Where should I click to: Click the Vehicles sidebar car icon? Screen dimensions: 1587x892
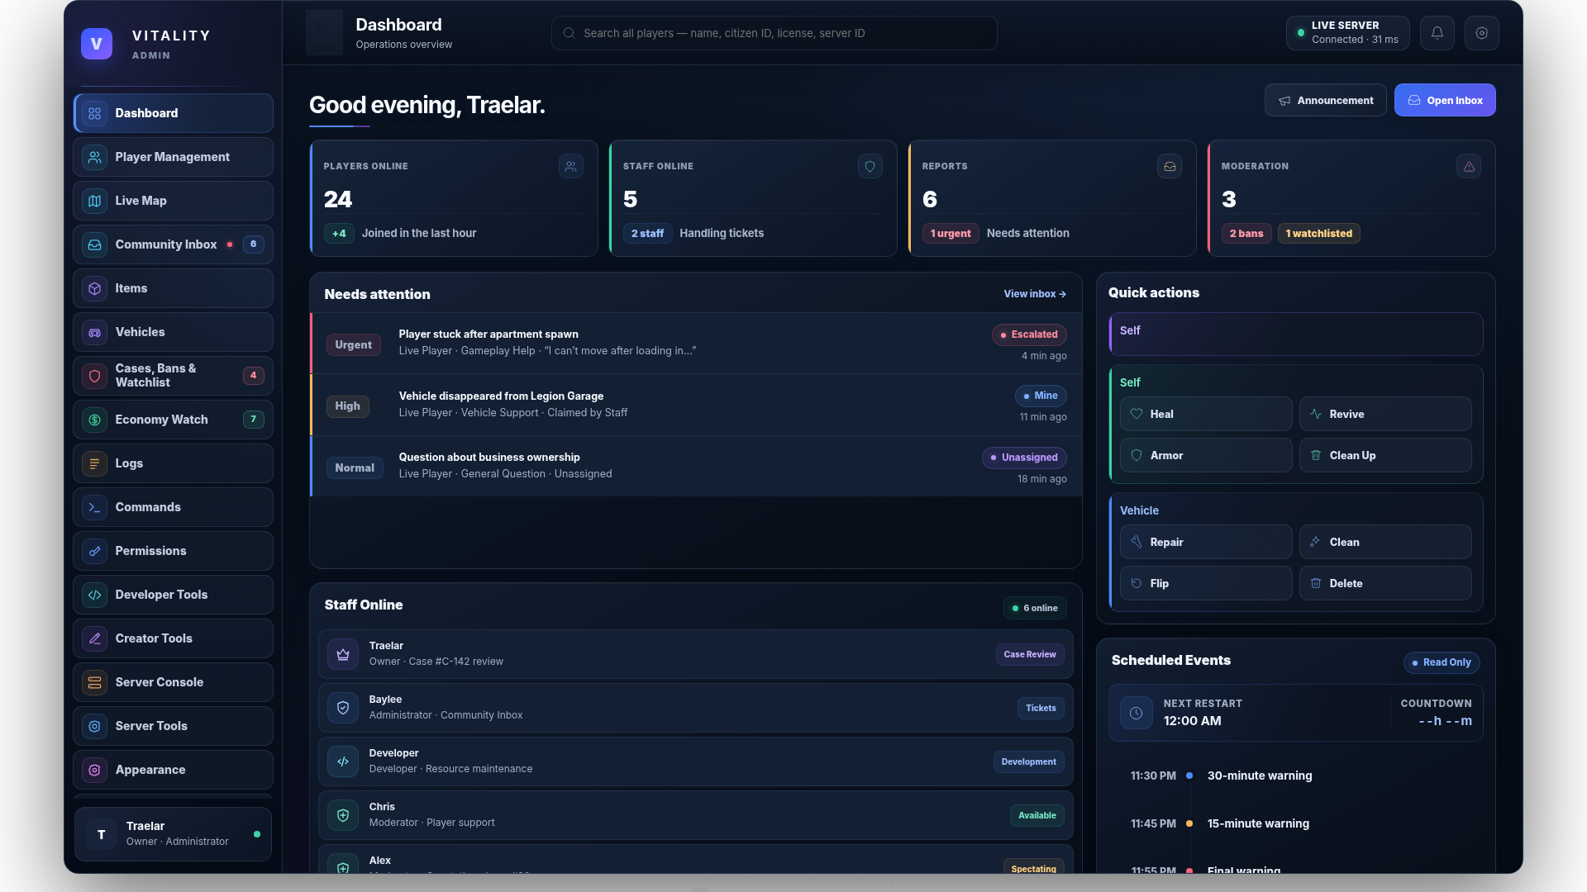point(95,332)
